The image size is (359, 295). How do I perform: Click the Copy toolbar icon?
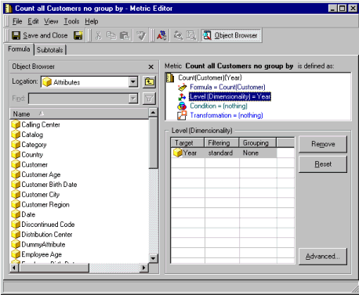click(111, 35)
